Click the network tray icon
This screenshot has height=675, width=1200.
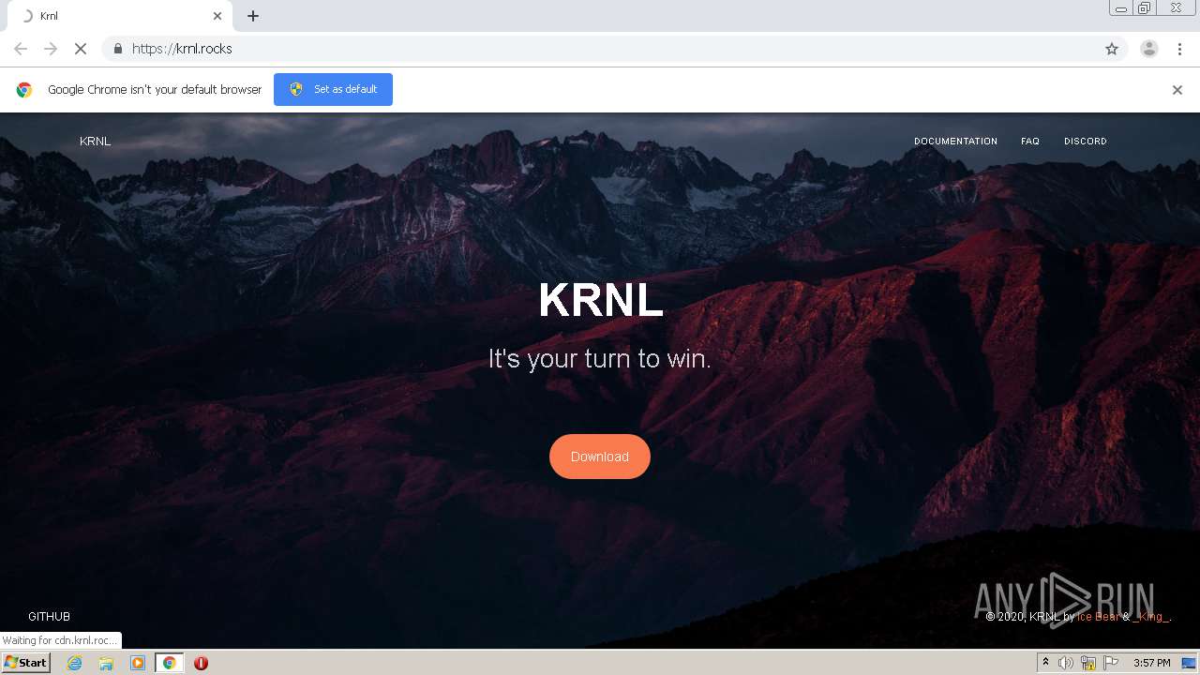tap(1088, 663)
